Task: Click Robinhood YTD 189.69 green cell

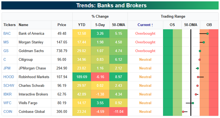Action: pos(82,77)
